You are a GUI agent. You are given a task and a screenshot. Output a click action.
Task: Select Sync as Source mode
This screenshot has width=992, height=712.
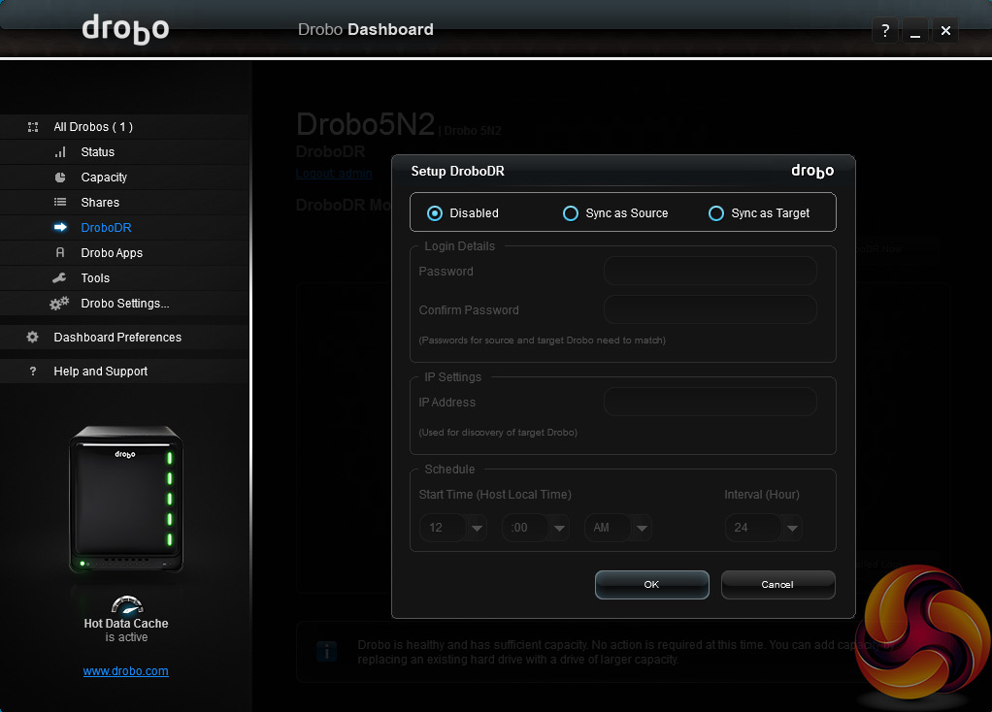pos(571,213)
